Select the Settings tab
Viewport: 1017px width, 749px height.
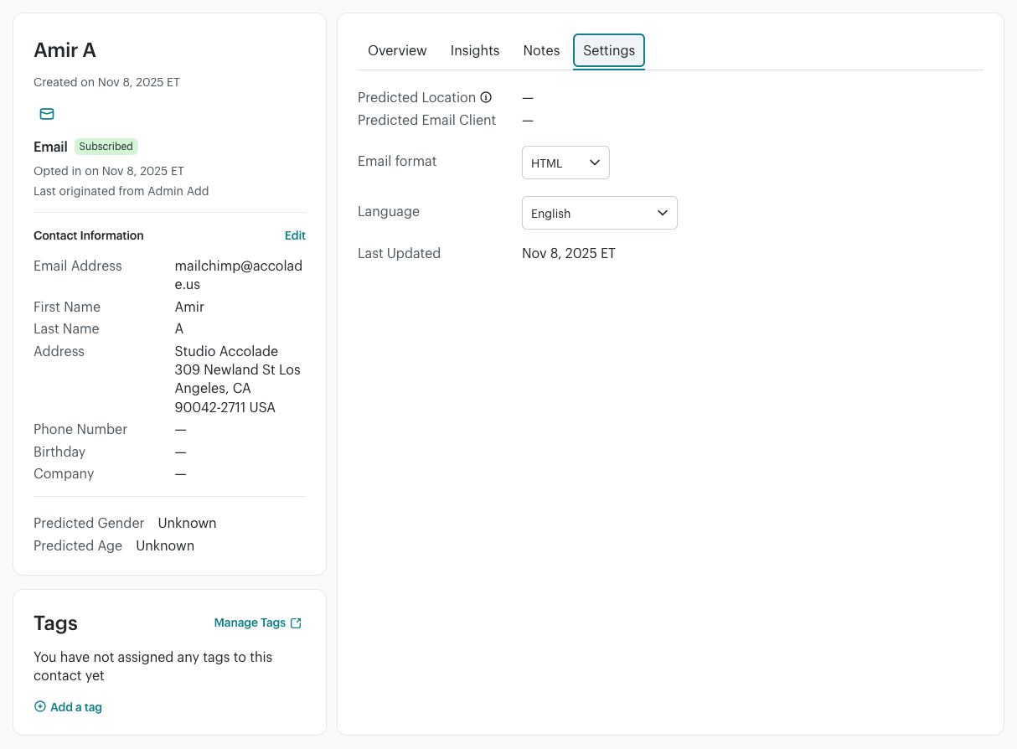[x=609, y=50]
